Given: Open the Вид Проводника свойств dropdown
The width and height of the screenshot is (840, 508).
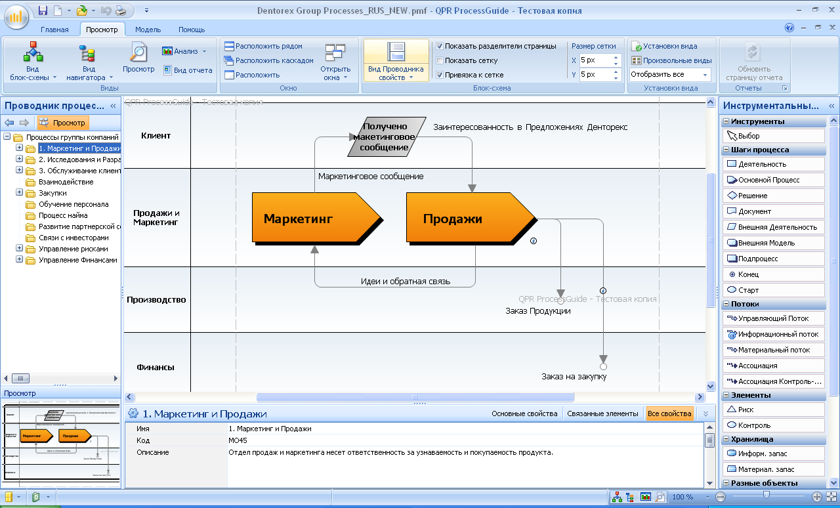Looking at the screenshot, I should point(396,60).
